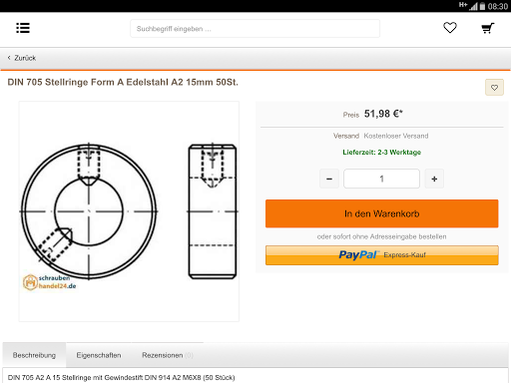Tap the mobile signal status icon
The image size is (511, 383).
[x=473, y=6]
